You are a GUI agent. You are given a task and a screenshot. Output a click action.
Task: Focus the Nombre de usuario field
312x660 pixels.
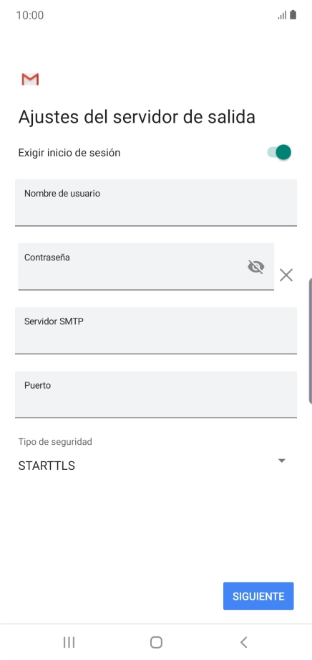coord(156,202)
